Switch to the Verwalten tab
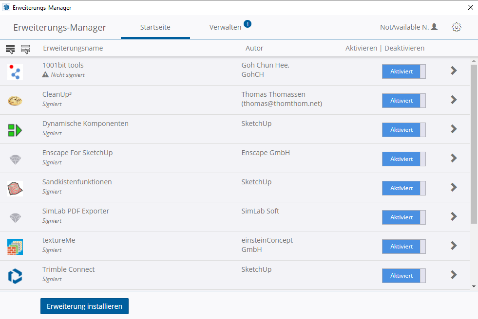This screenshot has width=478, height=319. coord(225,27)
